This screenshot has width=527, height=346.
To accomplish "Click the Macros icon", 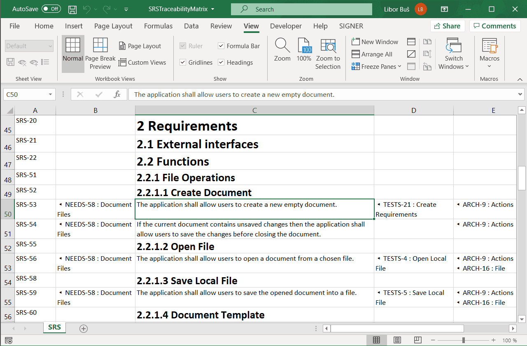I will 489,45.
